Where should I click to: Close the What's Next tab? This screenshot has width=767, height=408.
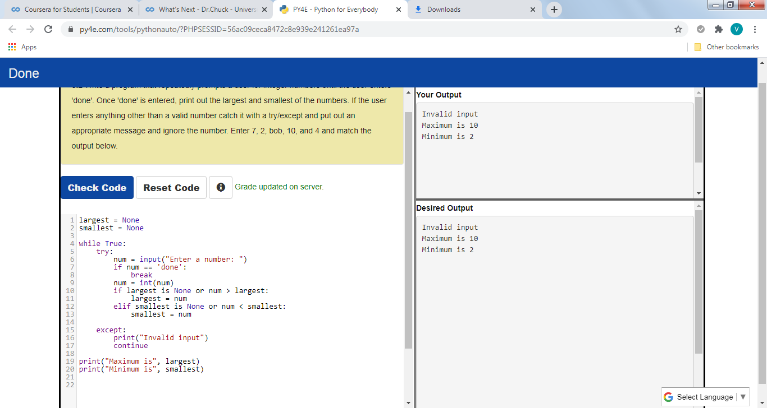264,10
